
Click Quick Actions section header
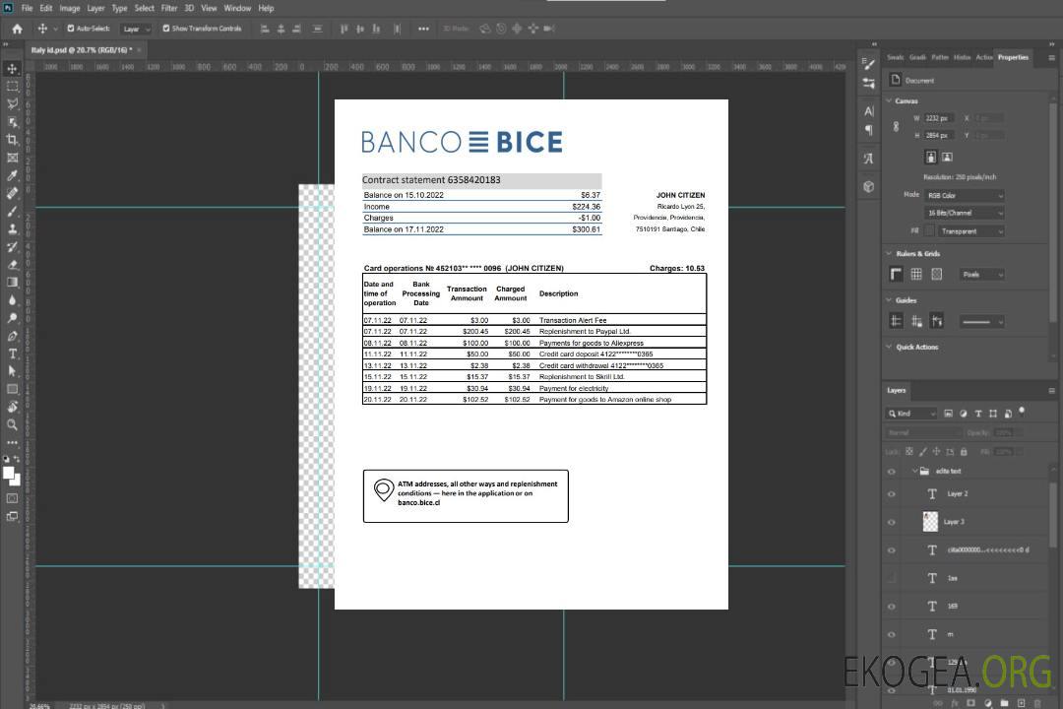[916, 347]
